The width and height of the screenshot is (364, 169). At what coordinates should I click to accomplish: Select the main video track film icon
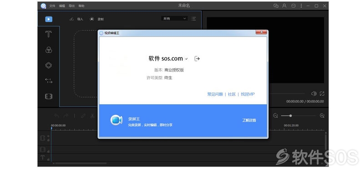(43, 138)
